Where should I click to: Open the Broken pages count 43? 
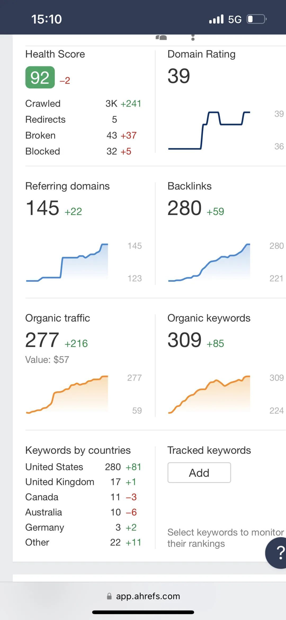tap(112, 136)
